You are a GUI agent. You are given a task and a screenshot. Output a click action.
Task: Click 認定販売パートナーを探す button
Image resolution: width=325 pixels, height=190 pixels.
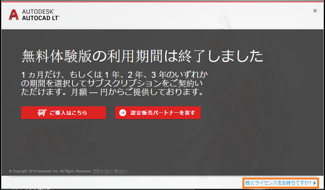click(x=158, y=113)
